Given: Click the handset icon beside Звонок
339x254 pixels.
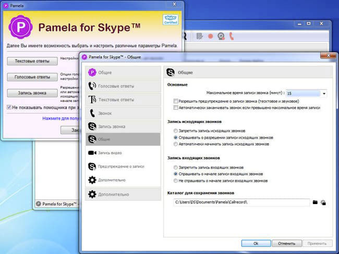Looking at the screenshot, I should (x=92, y=113).
